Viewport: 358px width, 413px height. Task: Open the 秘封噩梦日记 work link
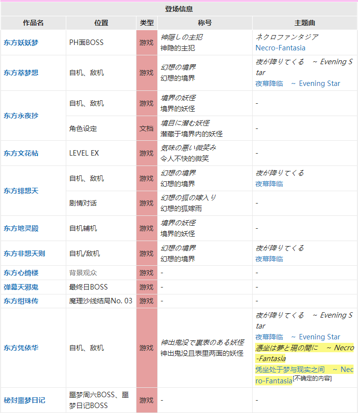[x=24, y=400]
